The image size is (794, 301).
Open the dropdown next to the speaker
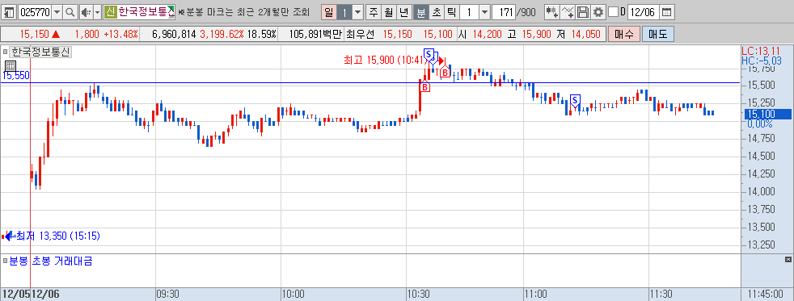coord(97,12)
